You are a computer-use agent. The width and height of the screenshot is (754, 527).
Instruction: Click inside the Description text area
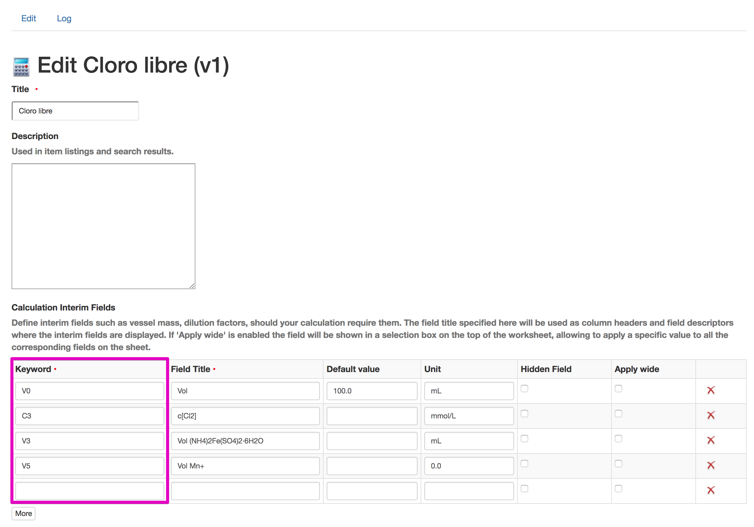(103, 226)
